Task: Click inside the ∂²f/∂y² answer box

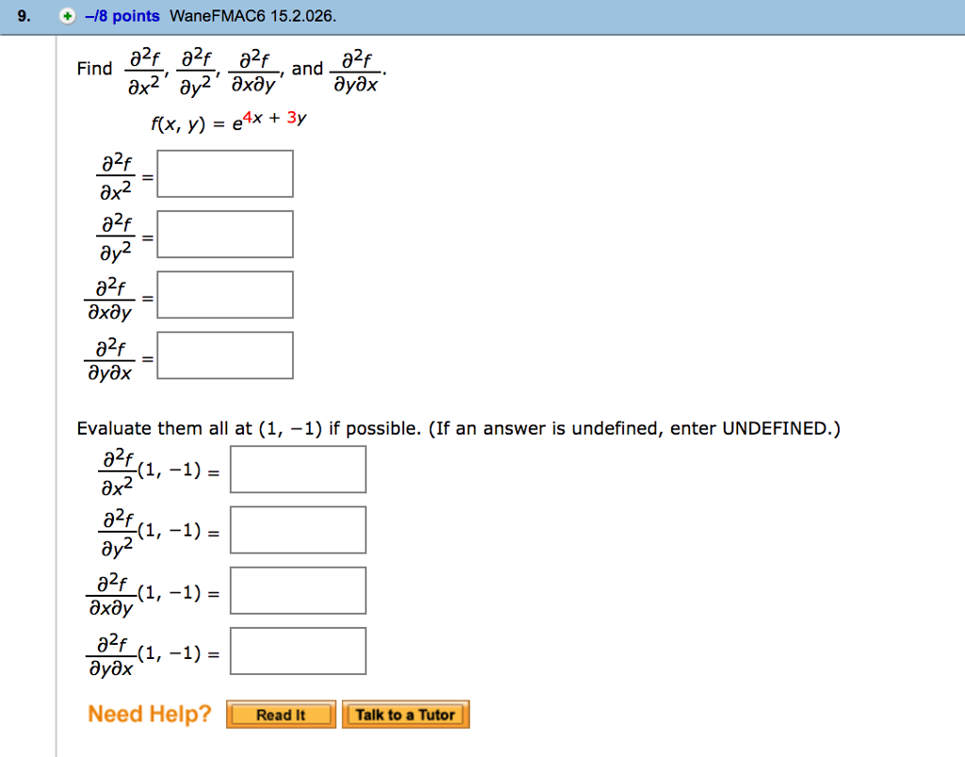Action: click(x=224, y=233)
